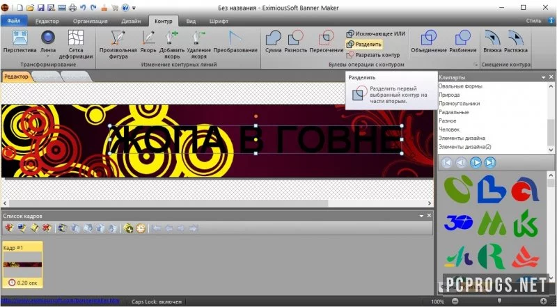This screenshot has height=307, width=557.
Task: Choose the Произвольная фигура freeform shape tool
Action: [118, 44]
